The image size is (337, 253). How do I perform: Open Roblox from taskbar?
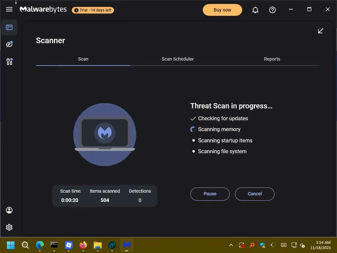click(x=68, y=245)
